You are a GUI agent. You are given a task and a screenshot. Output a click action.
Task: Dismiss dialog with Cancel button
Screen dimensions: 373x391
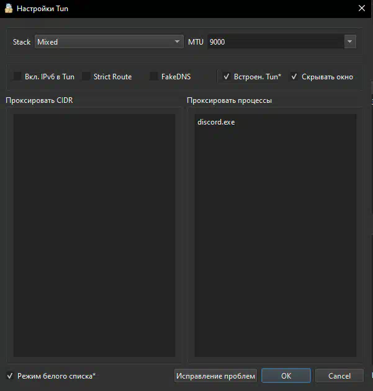point(339,376)
